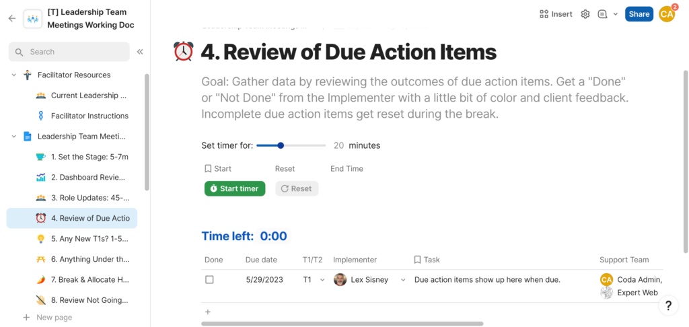This screenshot has width=689, height=327.
Task: Click the sidebar Search field
Action: [69, 52]
